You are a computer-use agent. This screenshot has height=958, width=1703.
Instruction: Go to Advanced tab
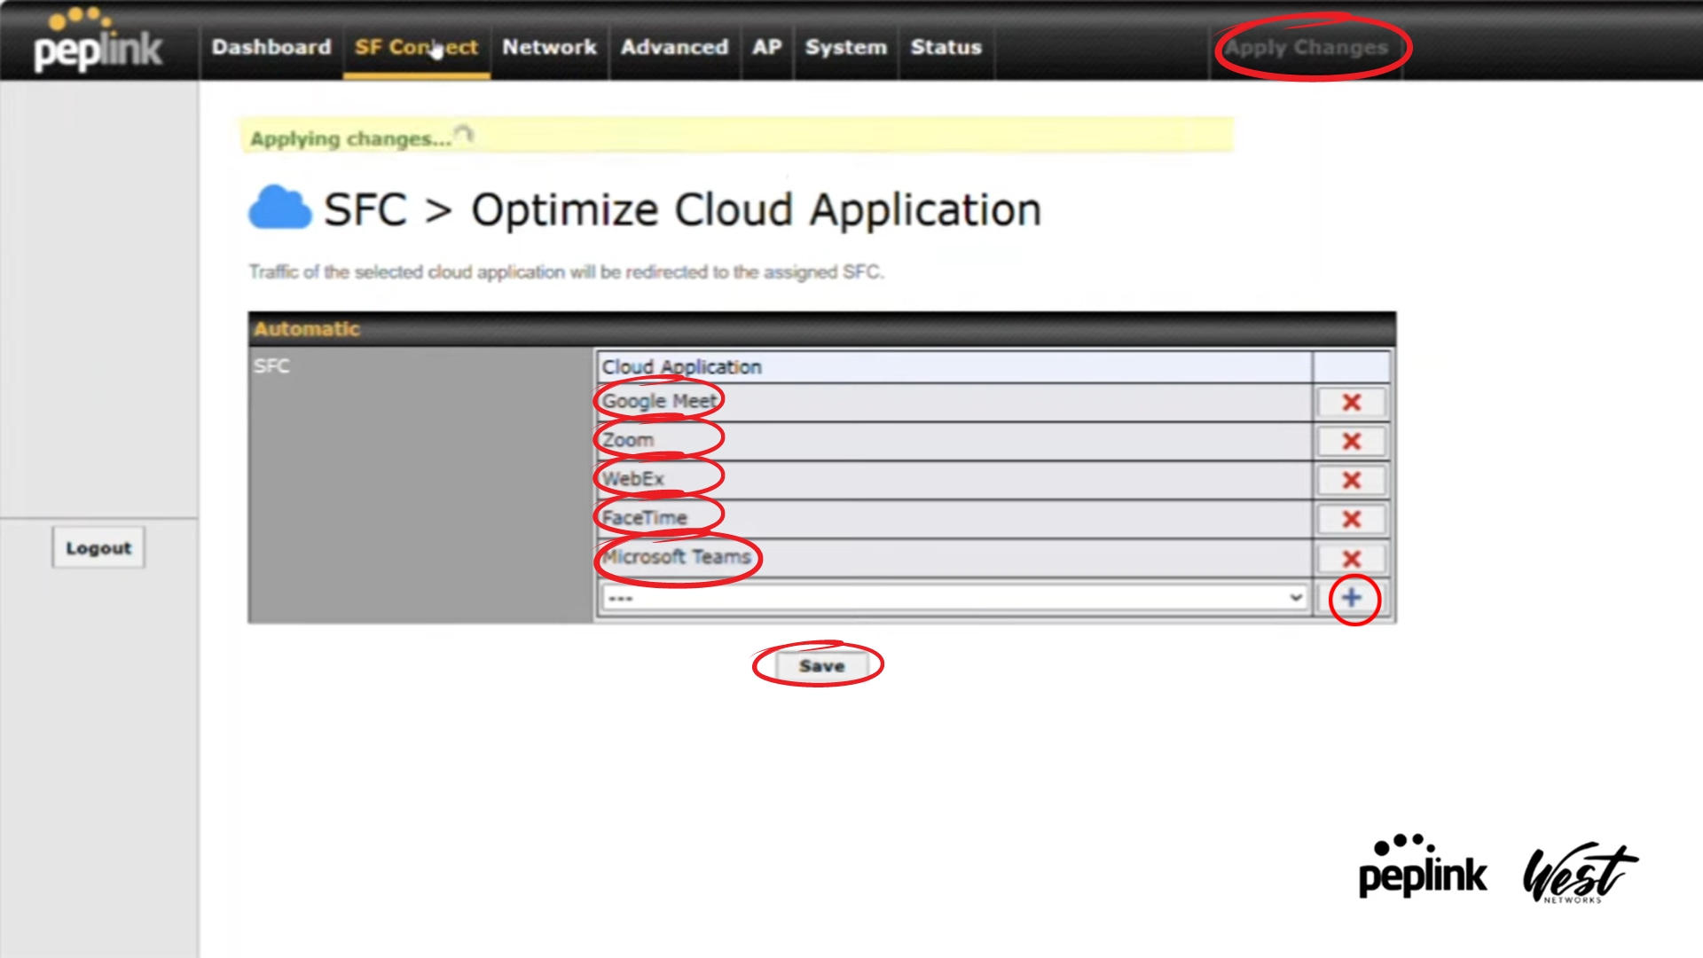674,47
